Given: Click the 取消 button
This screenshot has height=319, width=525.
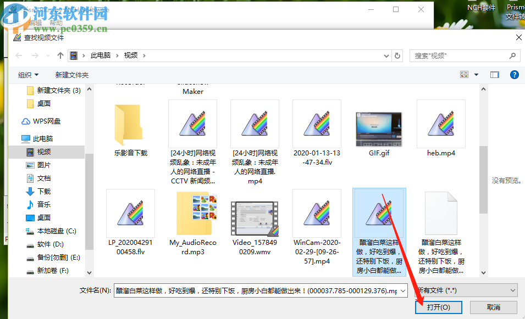Looking at the screenshot, I should coord(493,307).
